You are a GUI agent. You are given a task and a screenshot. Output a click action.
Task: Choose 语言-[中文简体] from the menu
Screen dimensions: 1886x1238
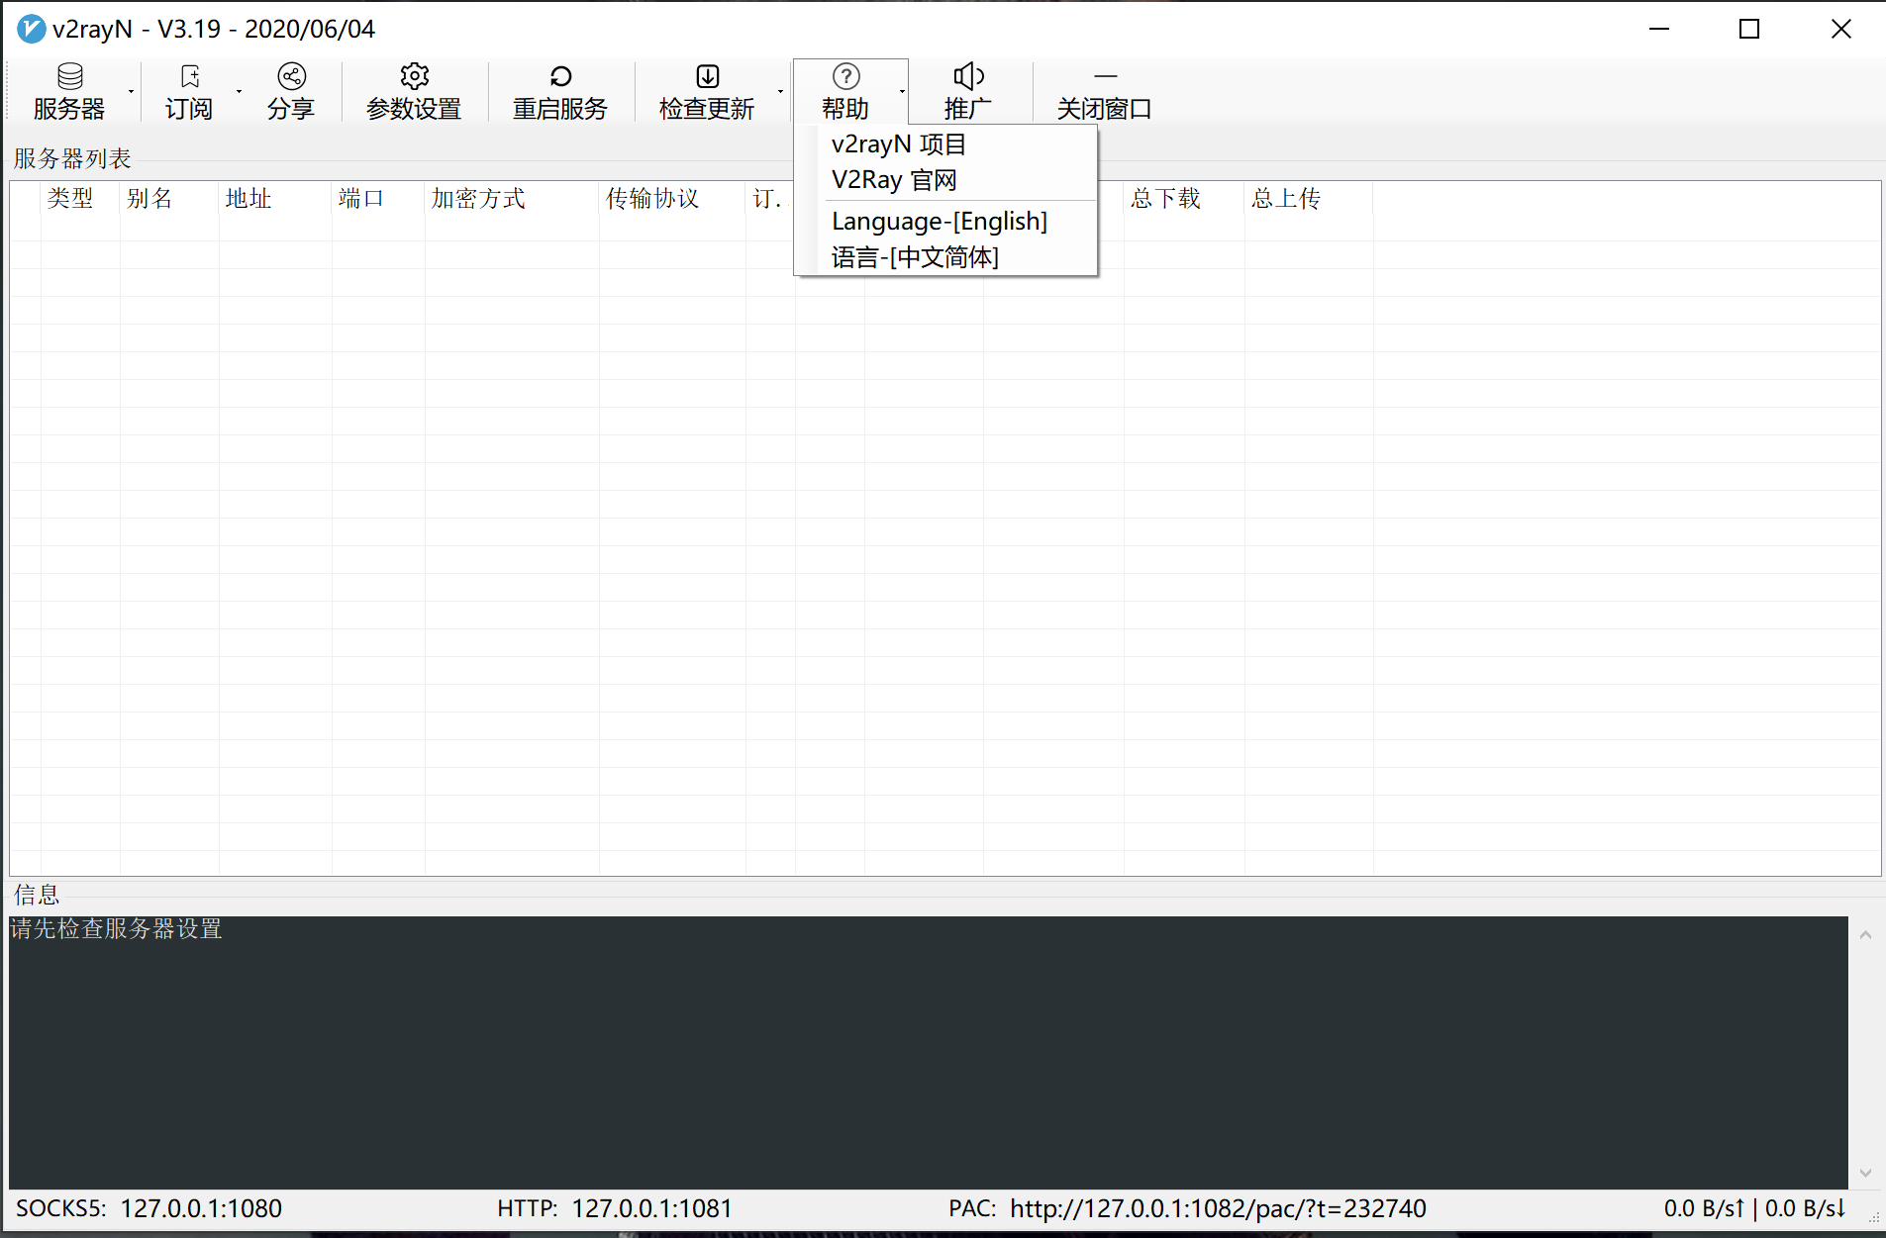[915, 257]
